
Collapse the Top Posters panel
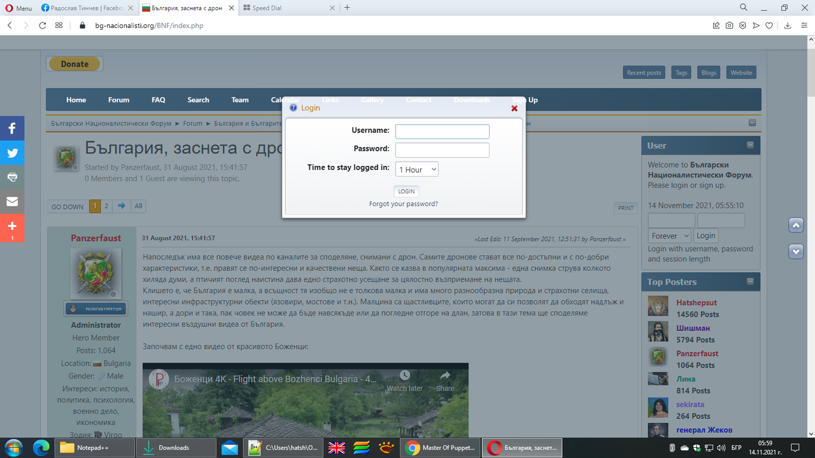751,282
